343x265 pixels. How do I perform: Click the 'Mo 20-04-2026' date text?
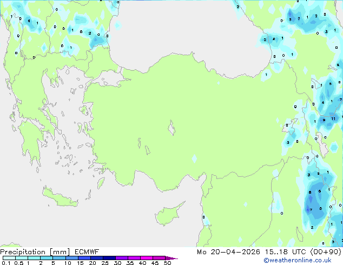[x=228, y=252]
